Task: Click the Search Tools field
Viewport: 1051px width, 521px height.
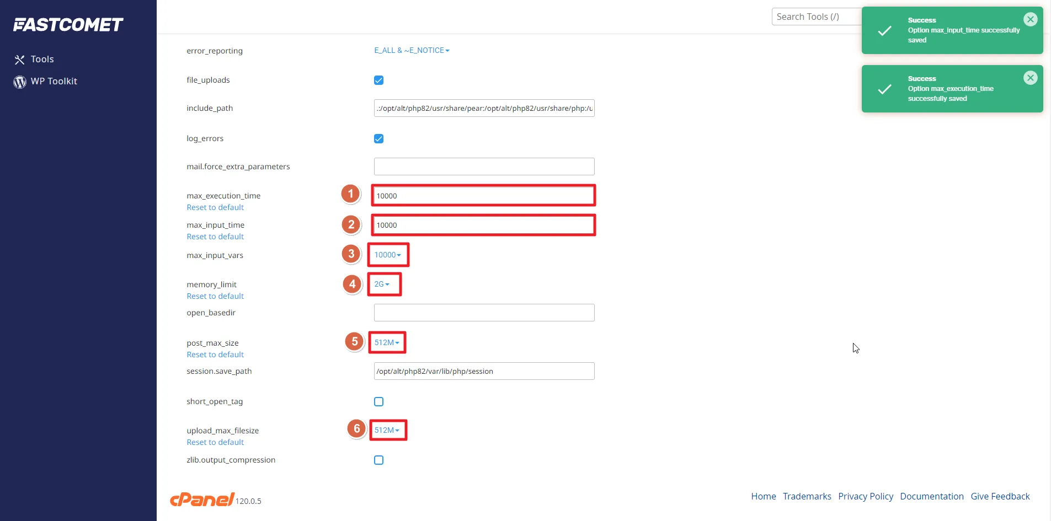Action: [817, 17]
